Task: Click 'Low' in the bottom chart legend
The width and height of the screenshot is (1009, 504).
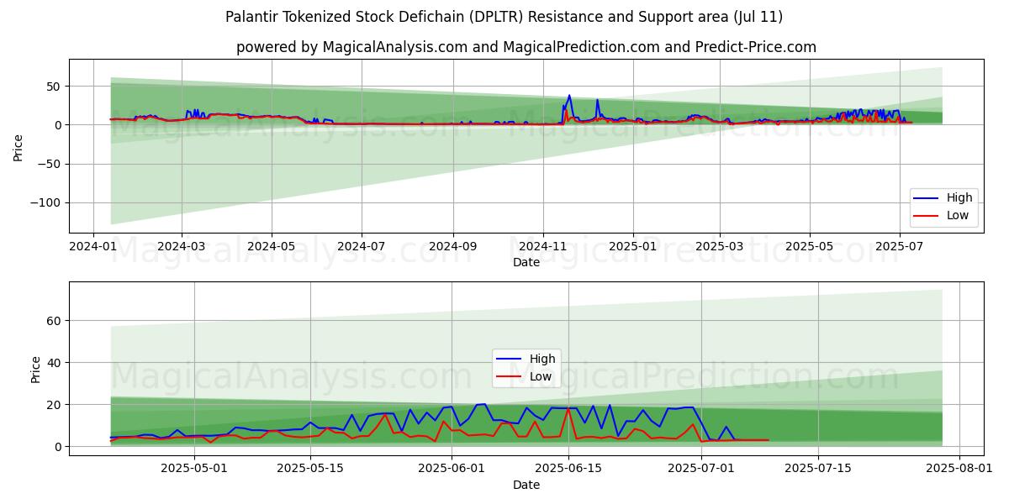Action: (x=541, y=376)
